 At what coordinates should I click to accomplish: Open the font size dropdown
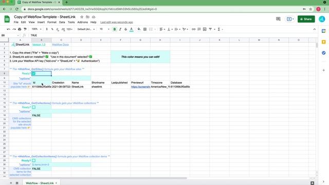click(x=104, y=29)
